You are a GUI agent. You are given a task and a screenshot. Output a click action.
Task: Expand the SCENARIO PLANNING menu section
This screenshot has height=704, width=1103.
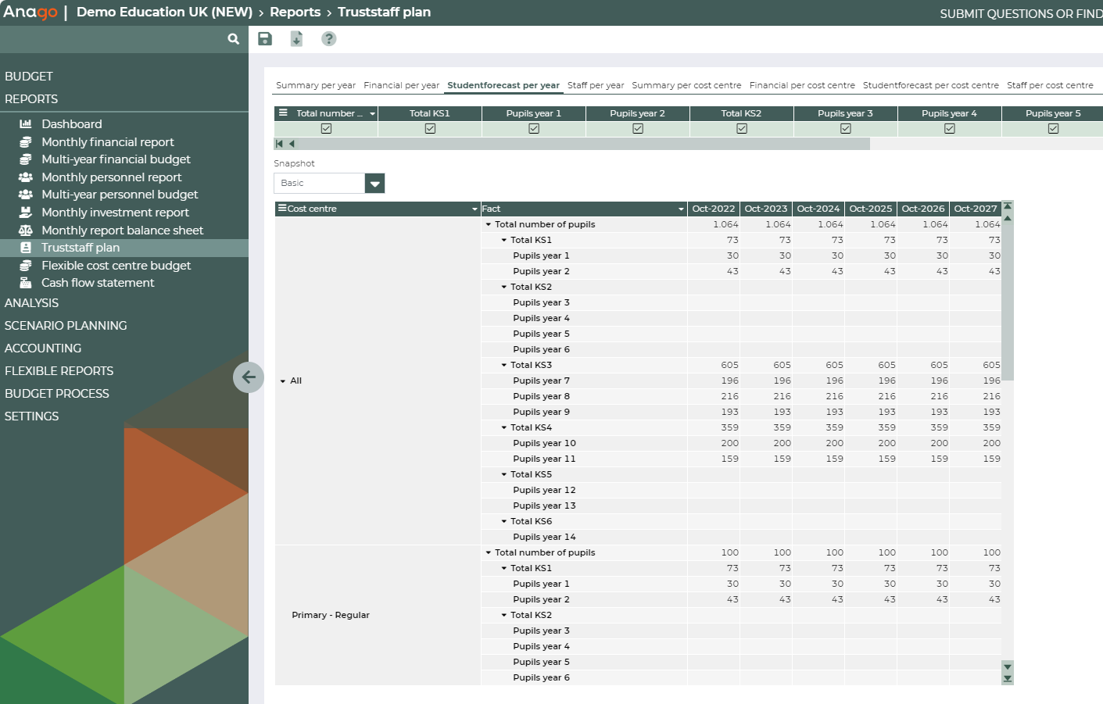tap(66, 326)
